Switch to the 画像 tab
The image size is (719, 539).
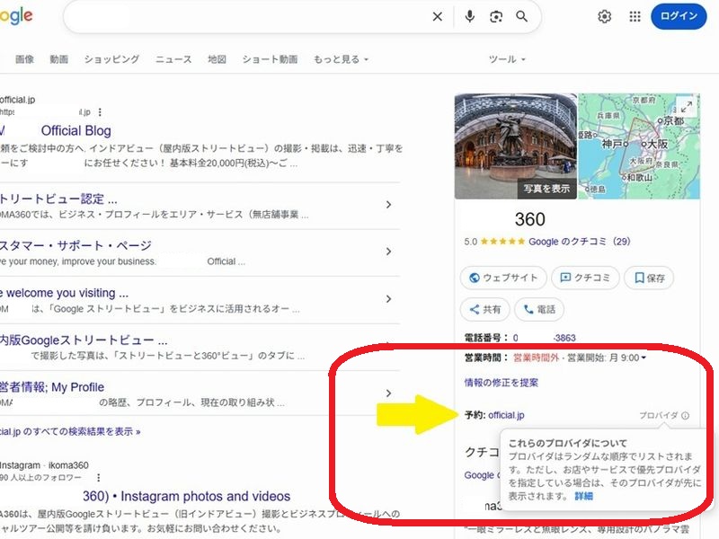[24, 59]
